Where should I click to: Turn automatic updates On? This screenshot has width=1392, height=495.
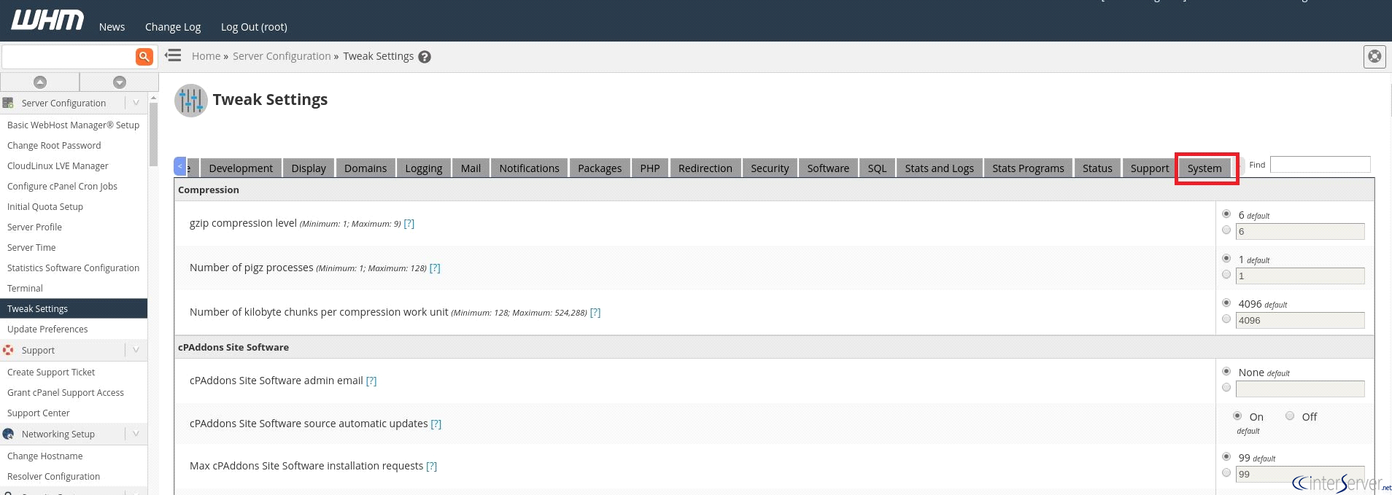click(1237, 416)
